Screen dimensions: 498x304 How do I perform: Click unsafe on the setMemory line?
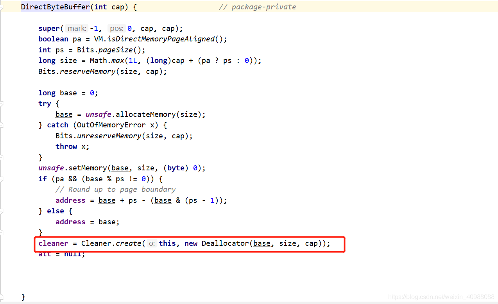51,168
